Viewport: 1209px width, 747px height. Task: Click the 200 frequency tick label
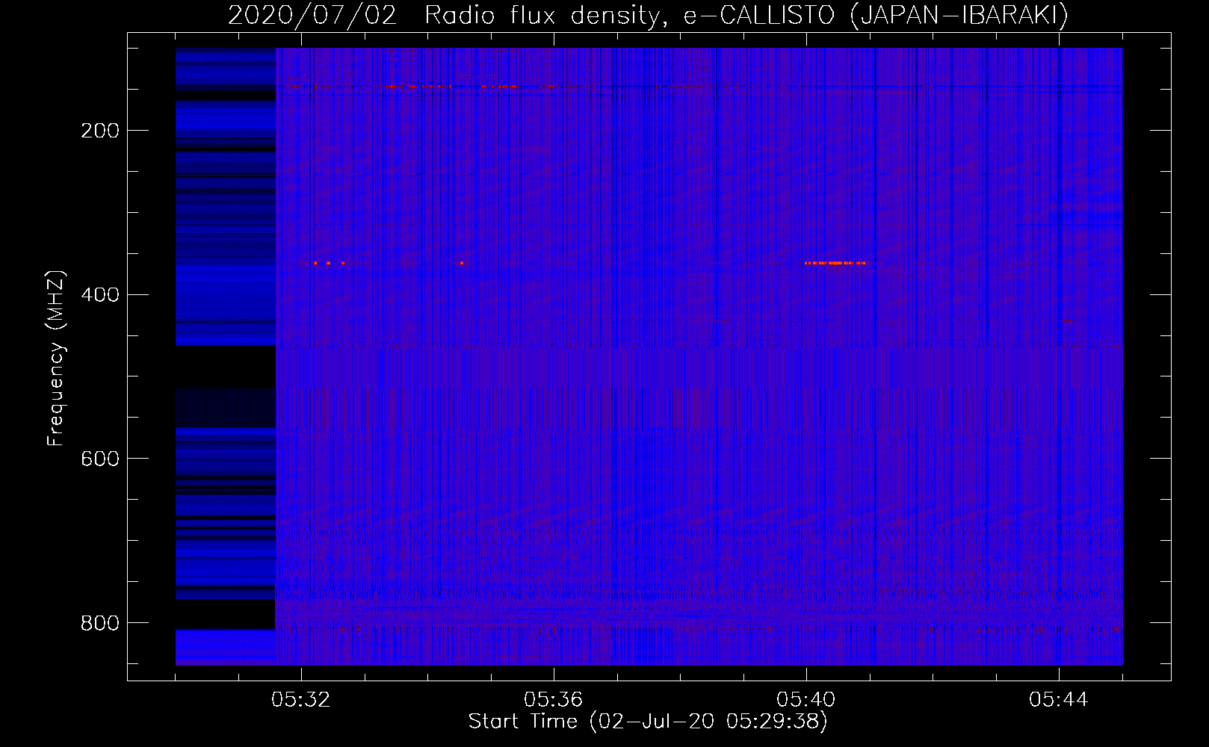pyautogui.click(x=100, y=131)
